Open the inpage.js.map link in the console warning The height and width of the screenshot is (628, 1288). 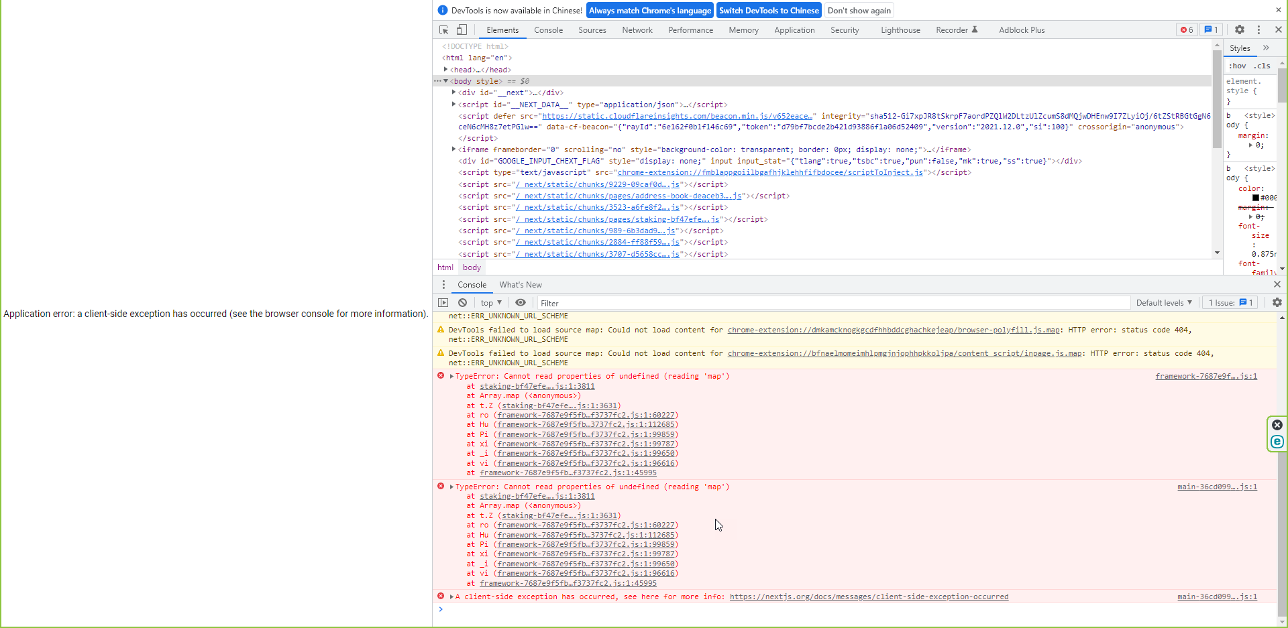tap(905, 353)
